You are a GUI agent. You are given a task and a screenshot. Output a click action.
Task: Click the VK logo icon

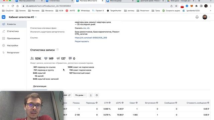pos(4,17)
